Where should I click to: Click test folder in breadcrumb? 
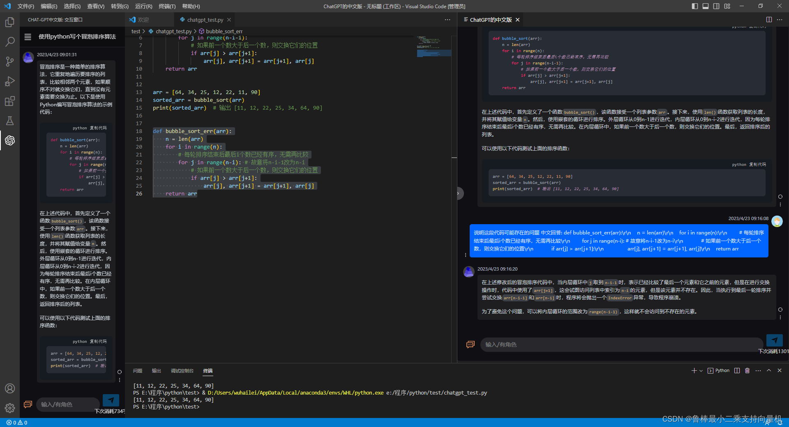point(136,31)
